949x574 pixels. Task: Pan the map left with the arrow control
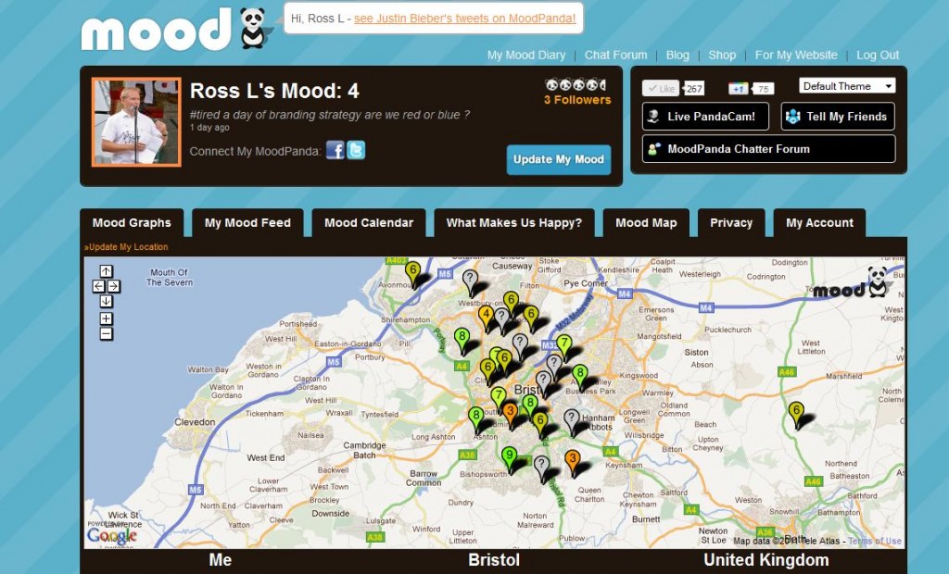pyautogui.click(x=98, y=286)
